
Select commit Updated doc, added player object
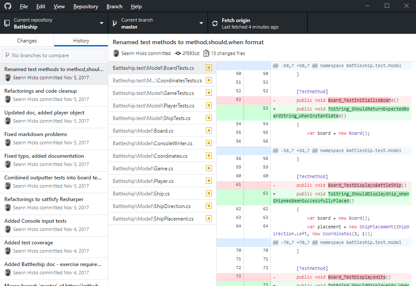[54, 117]
